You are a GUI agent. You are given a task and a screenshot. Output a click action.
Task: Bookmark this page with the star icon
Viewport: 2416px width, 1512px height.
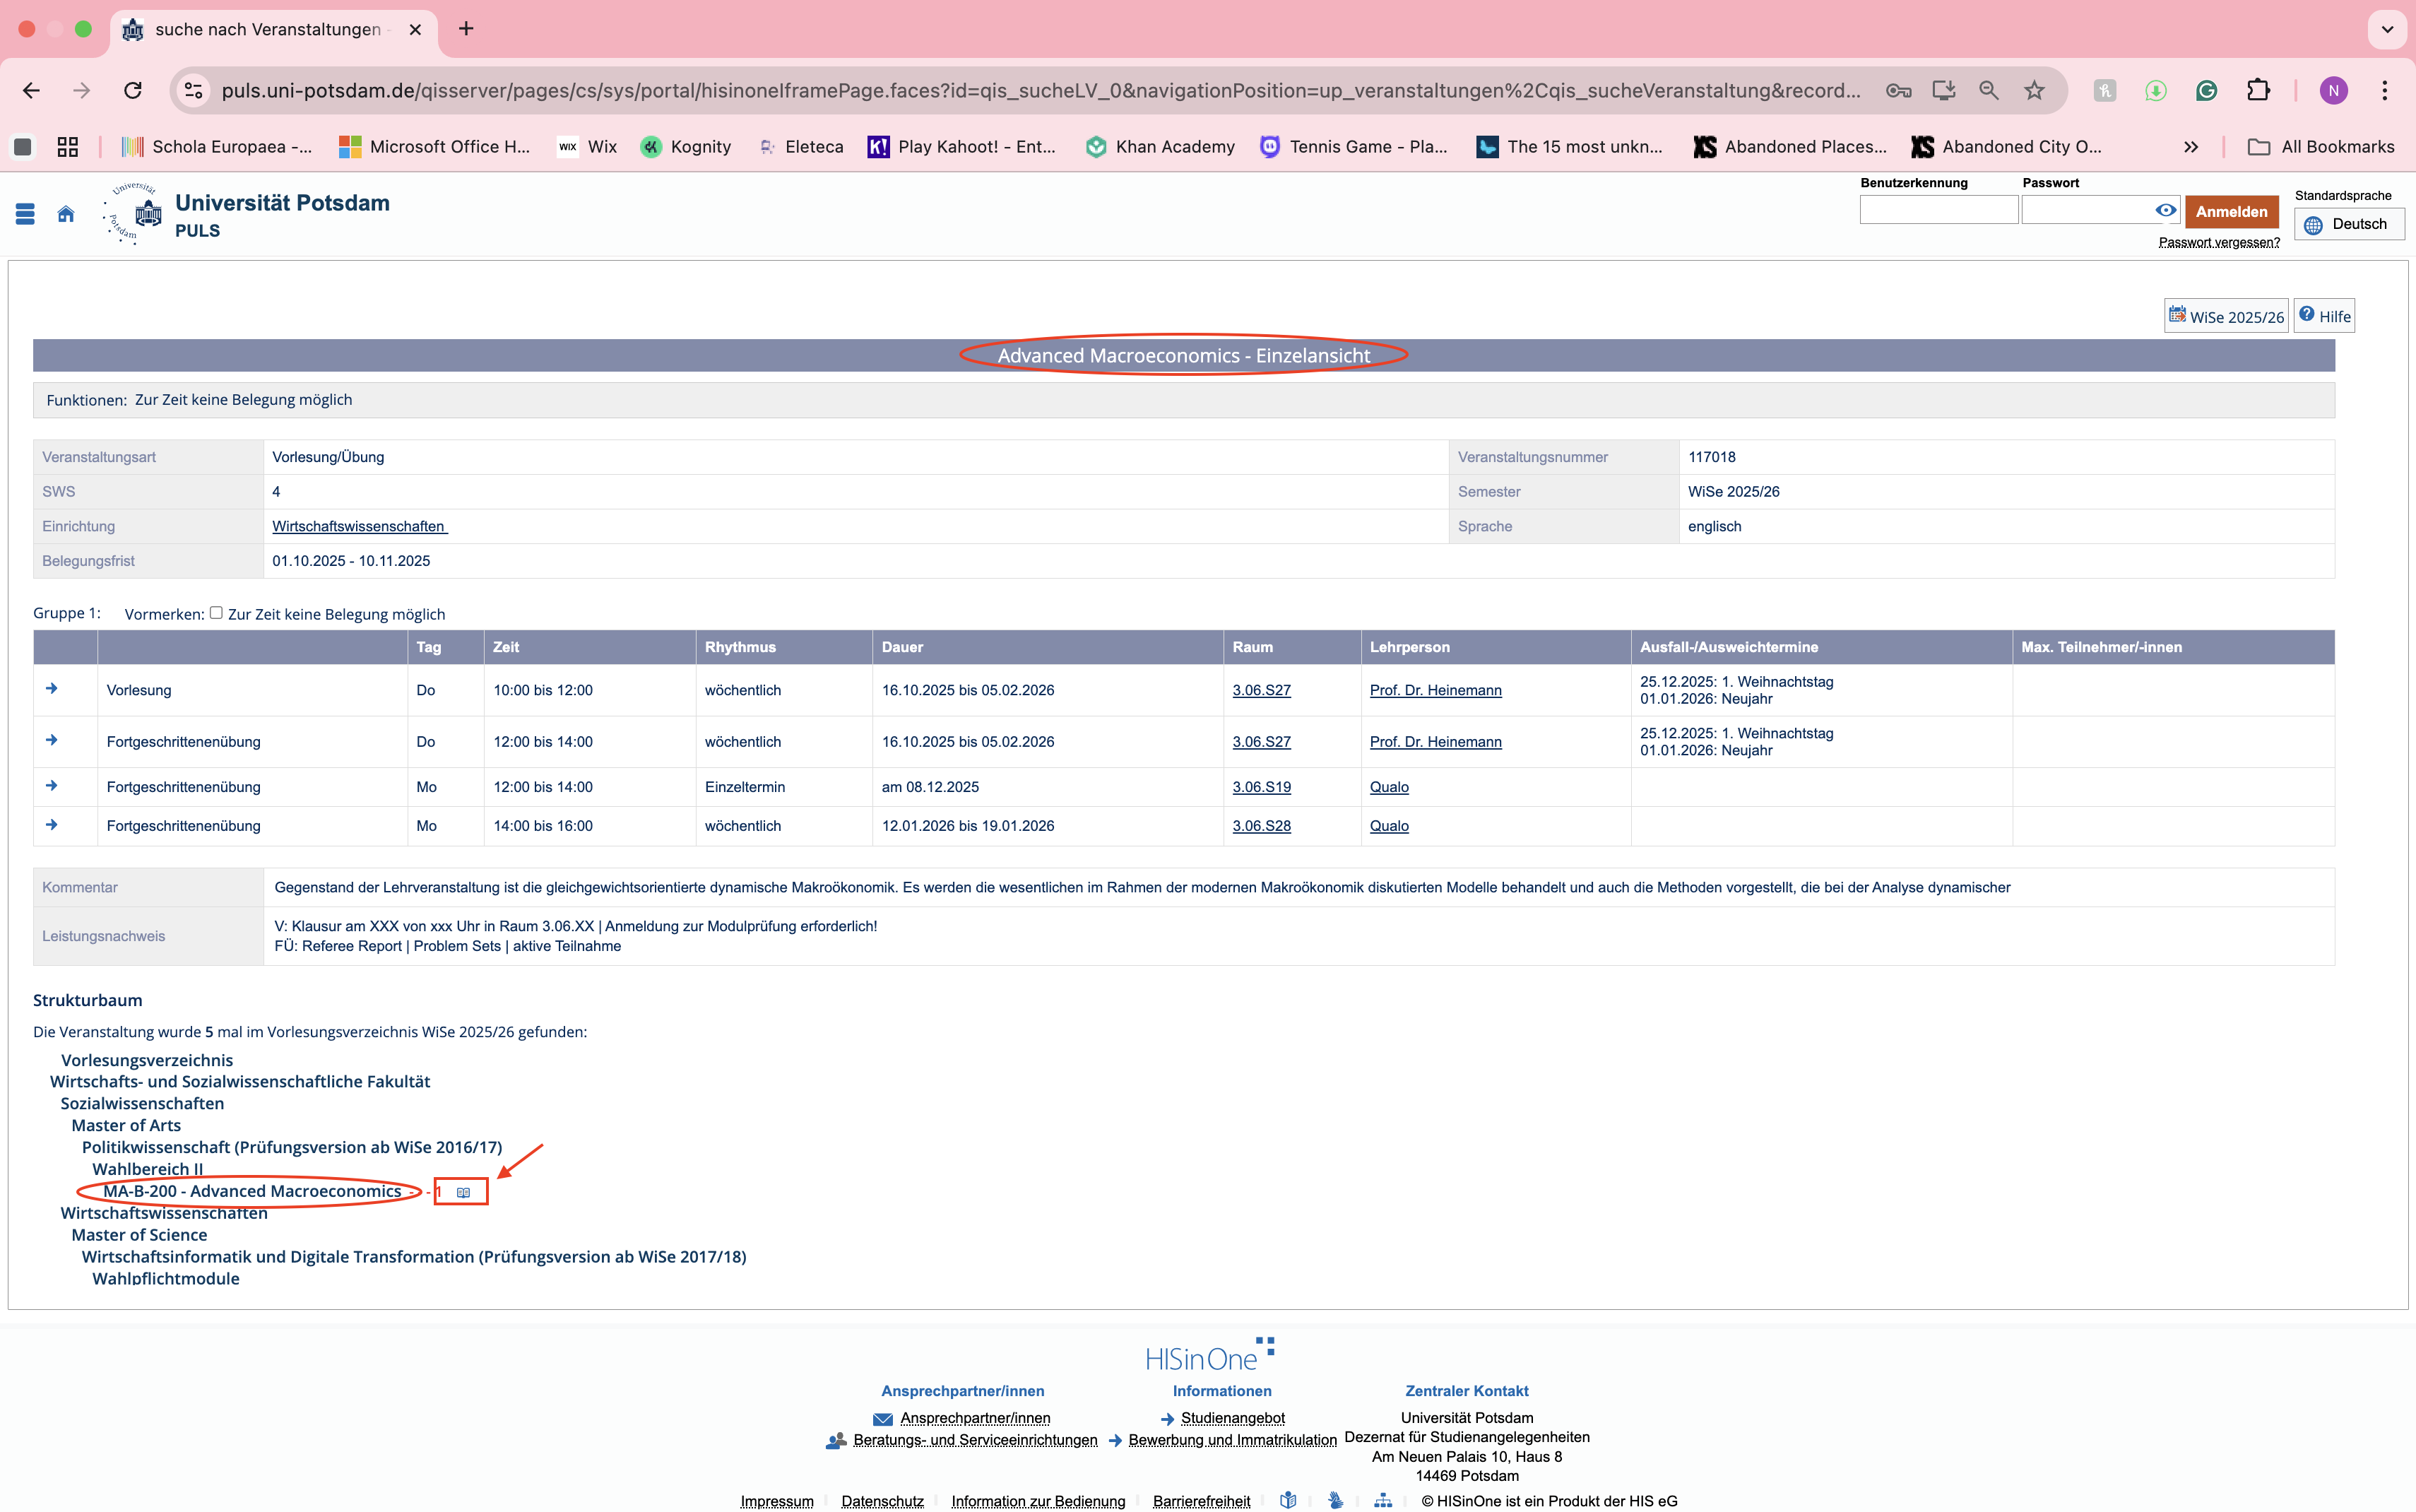click(x=2034, y=91)
